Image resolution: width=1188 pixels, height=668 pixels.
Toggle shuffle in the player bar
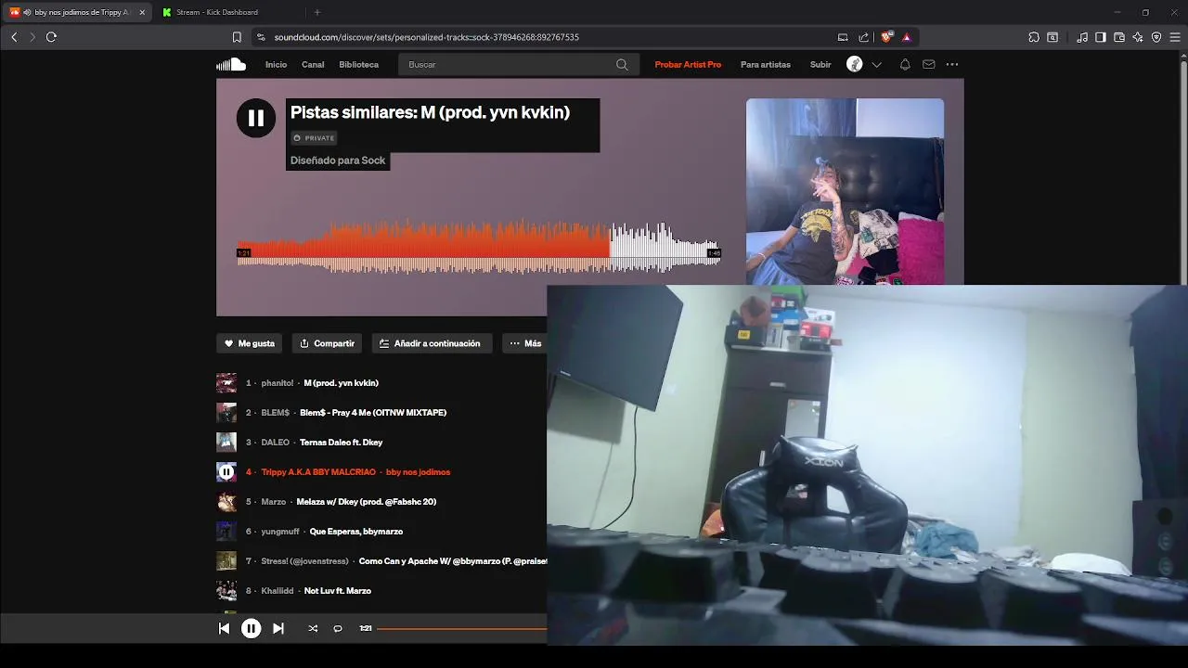click(313, 628)
